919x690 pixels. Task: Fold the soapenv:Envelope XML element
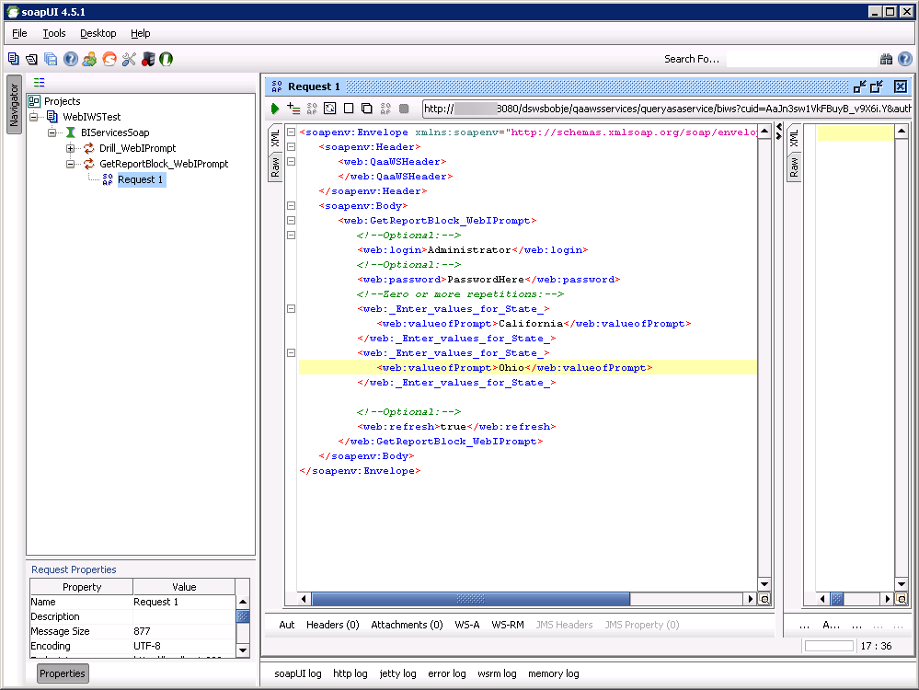(291, 132)
